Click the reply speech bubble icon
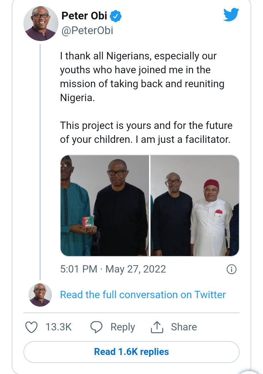 (x=96, y=327)
